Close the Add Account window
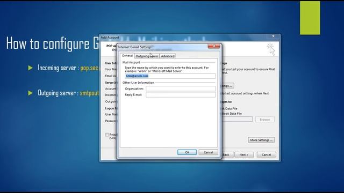The image size is (344, 193). click(274, 36)
